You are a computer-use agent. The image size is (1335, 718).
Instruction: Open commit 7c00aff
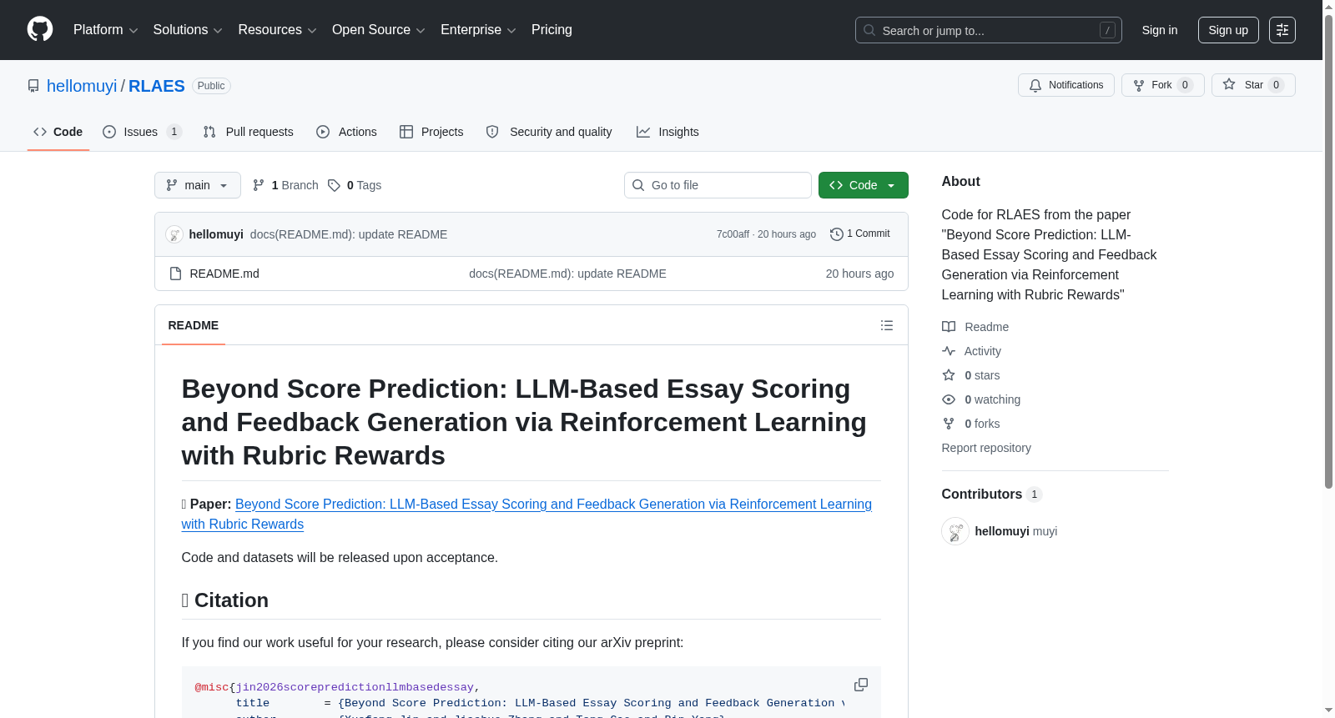coord(733,234)
